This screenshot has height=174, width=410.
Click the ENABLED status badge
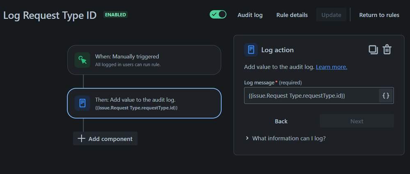coord(115,15)
